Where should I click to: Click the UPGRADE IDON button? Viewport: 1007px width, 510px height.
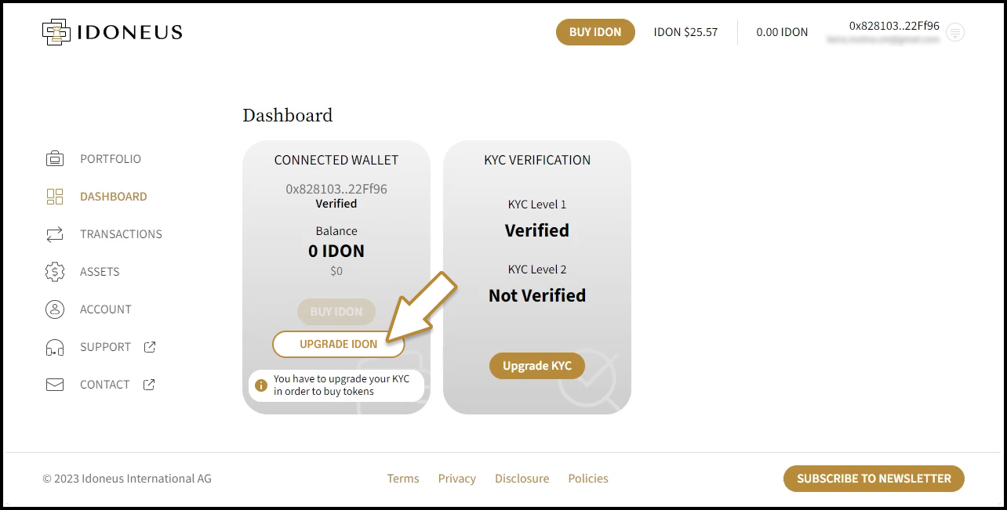point(338,344)
